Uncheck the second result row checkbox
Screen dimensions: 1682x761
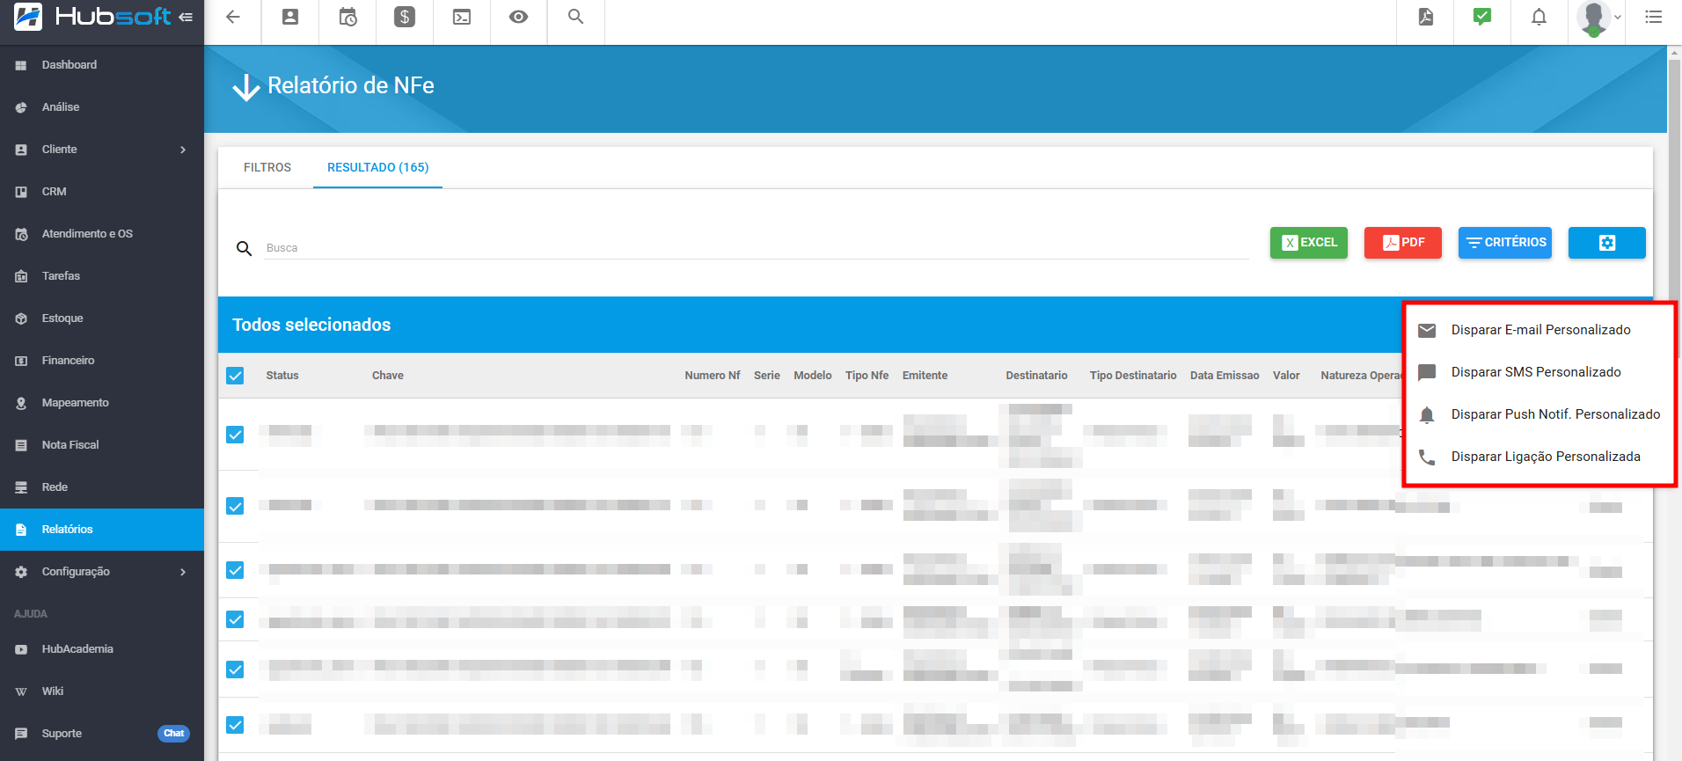[x=235, y=506]
